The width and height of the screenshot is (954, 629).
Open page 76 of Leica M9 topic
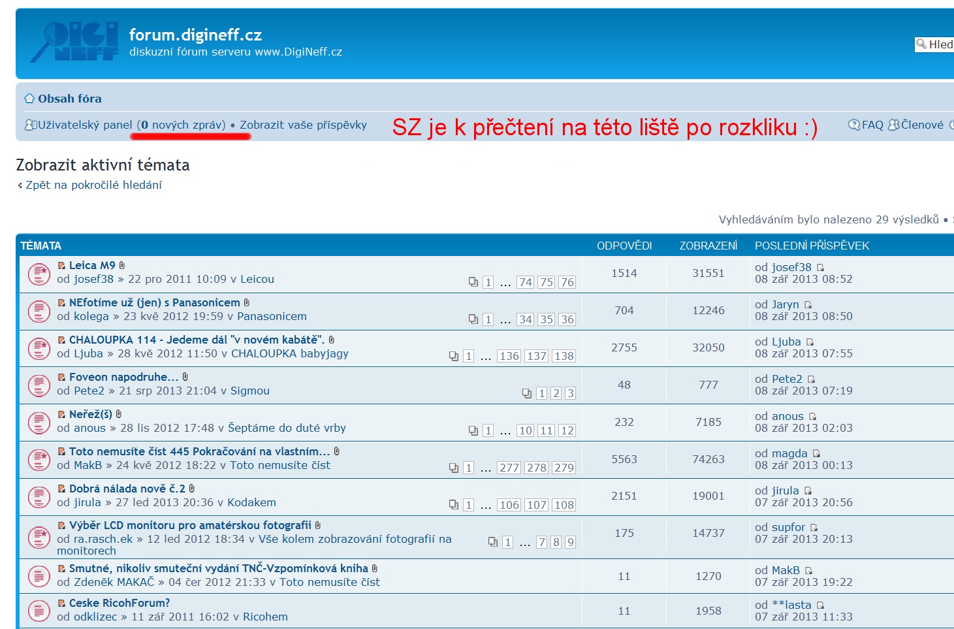pyautogui.click(x=567, y=282)
